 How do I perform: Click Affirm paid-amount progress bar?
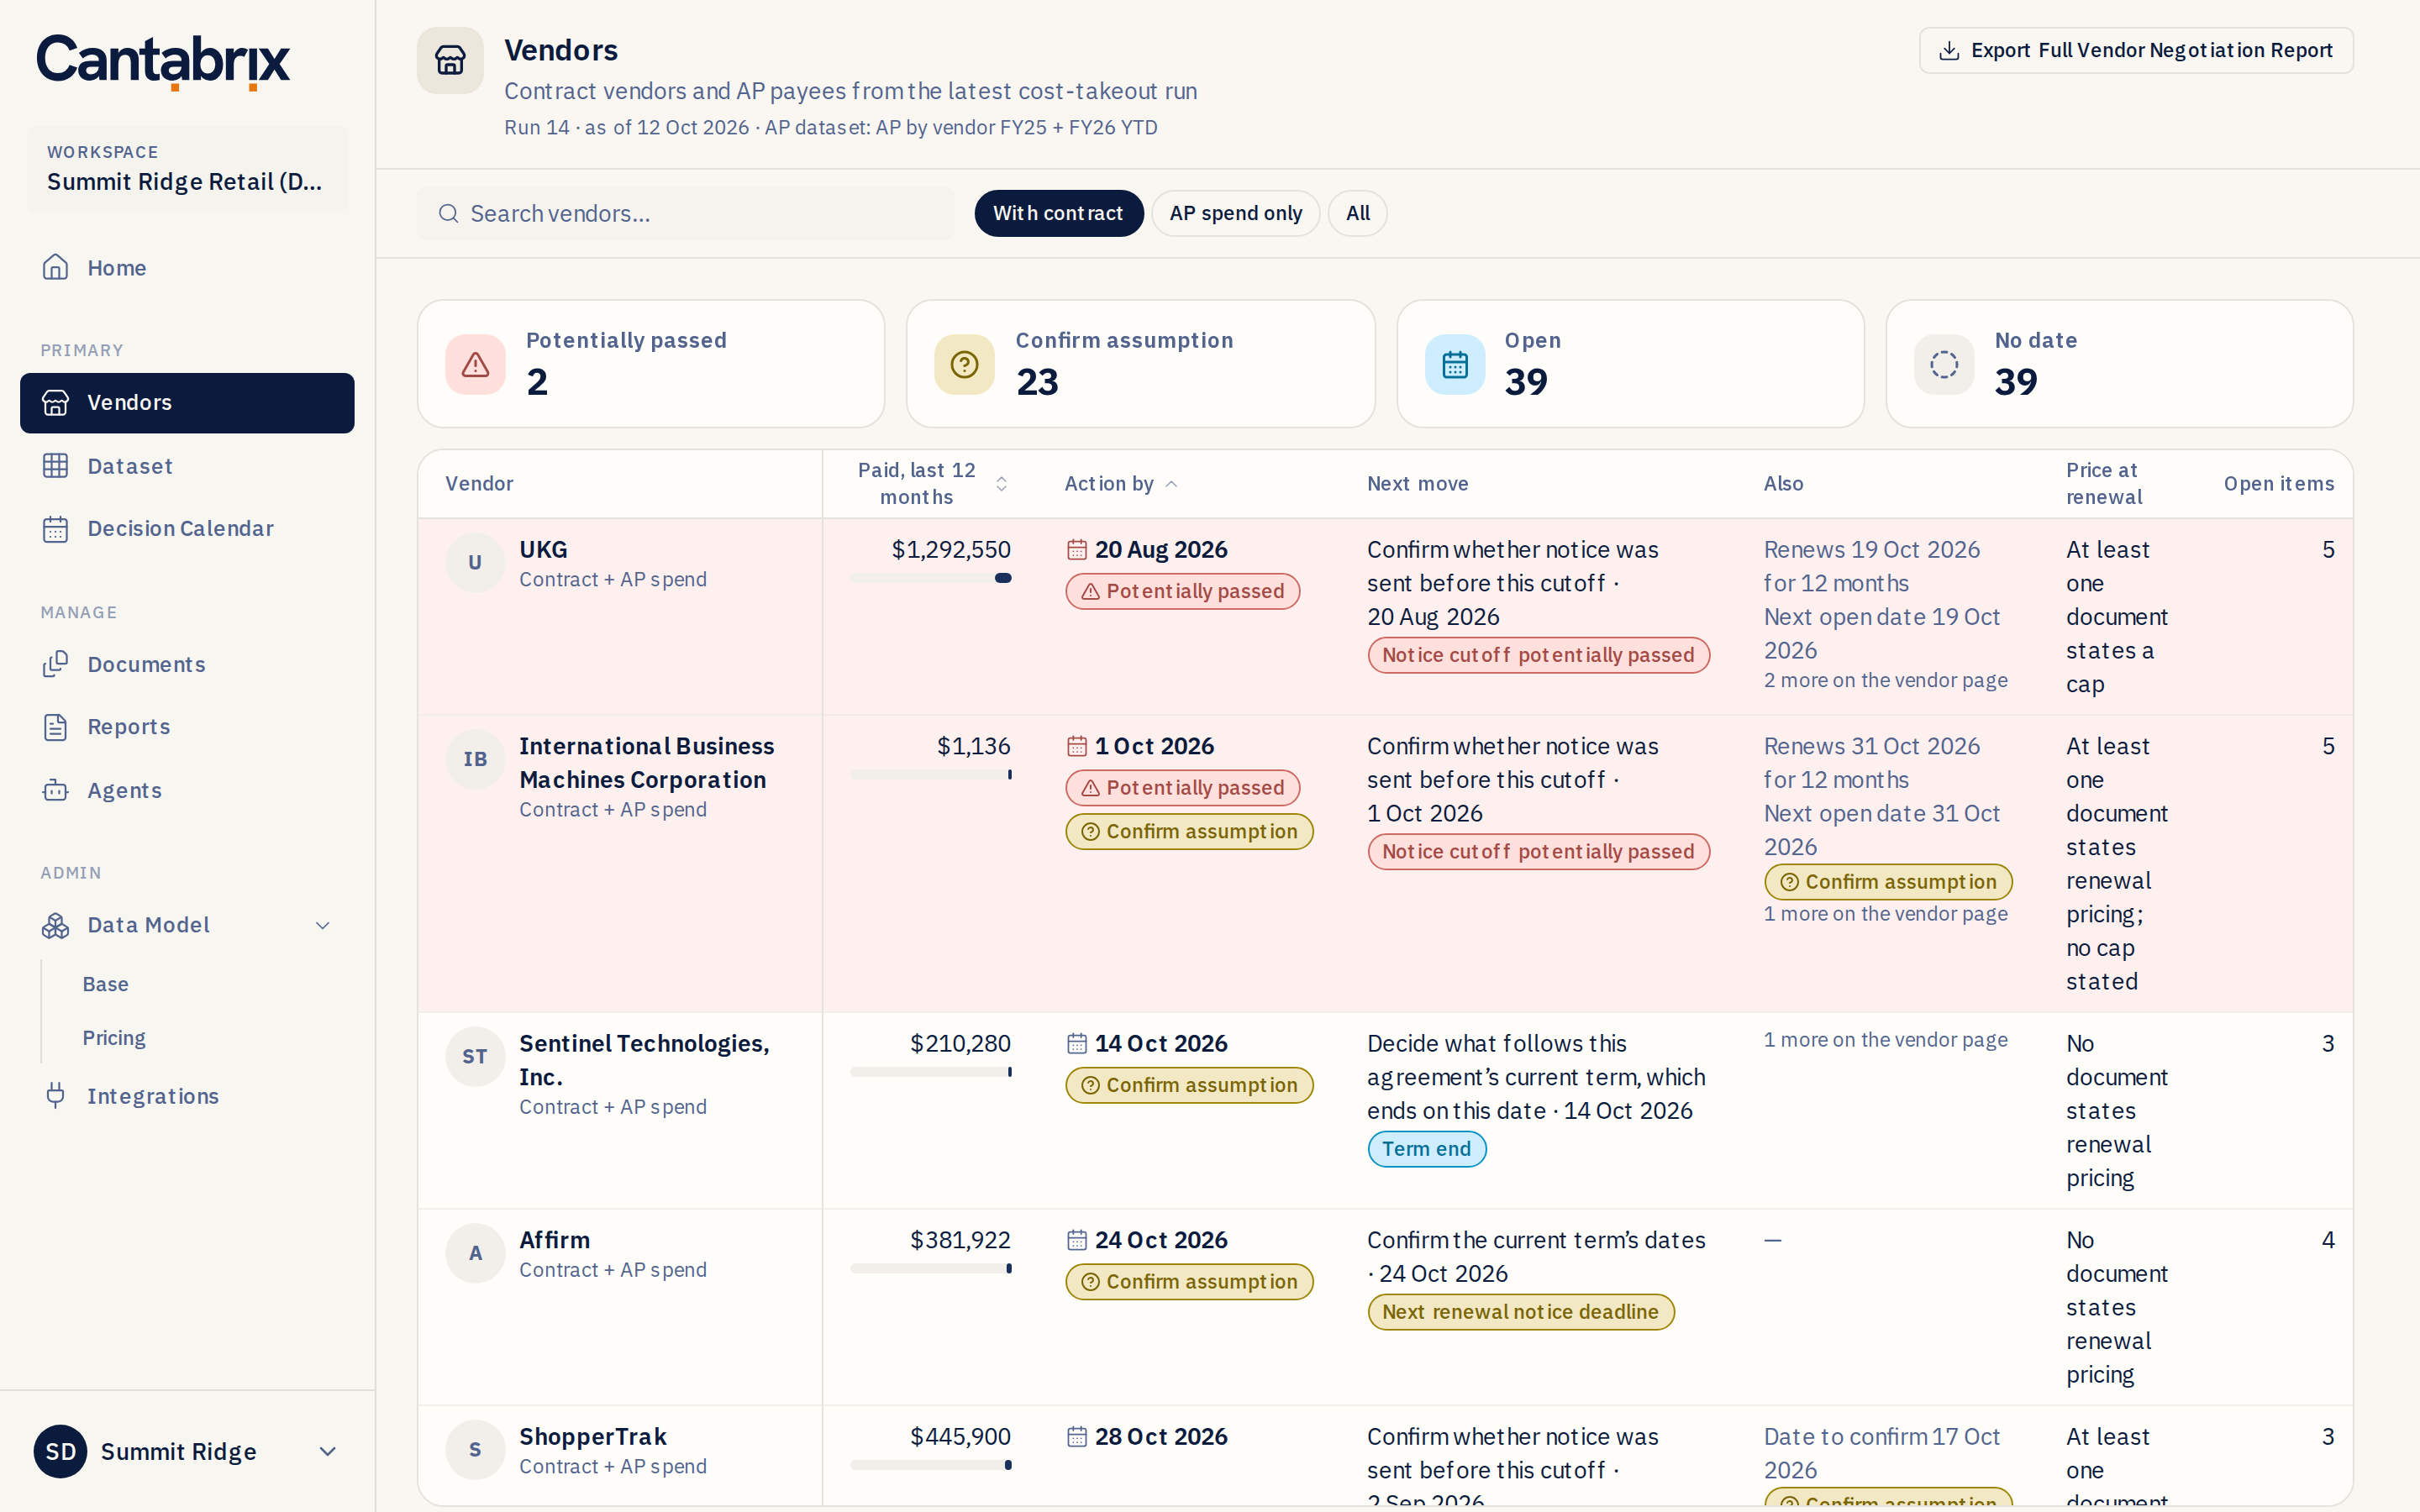click(x=930, y=1268)
